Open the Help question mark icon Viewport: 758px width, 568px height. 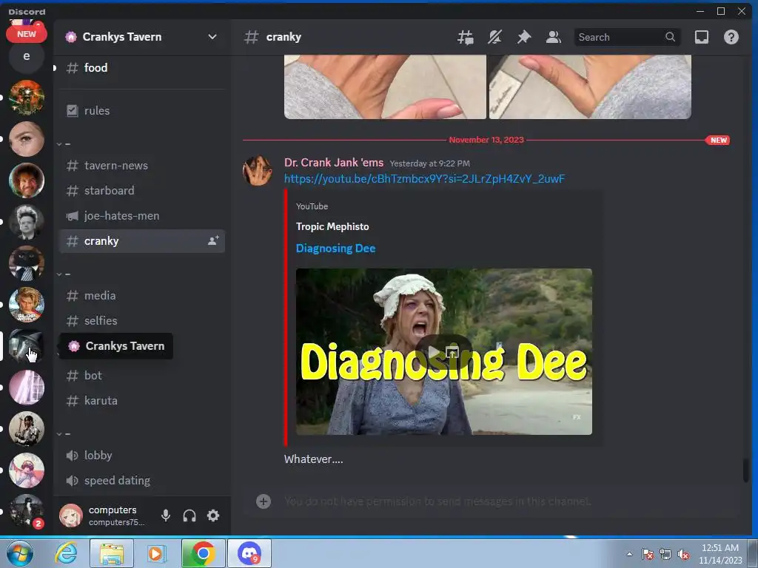coord(731,37)
